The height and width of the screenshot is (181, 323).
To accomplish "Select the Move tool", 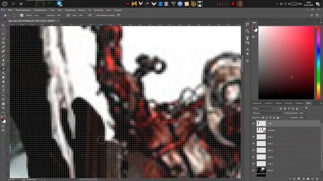I will coord(3,25).
